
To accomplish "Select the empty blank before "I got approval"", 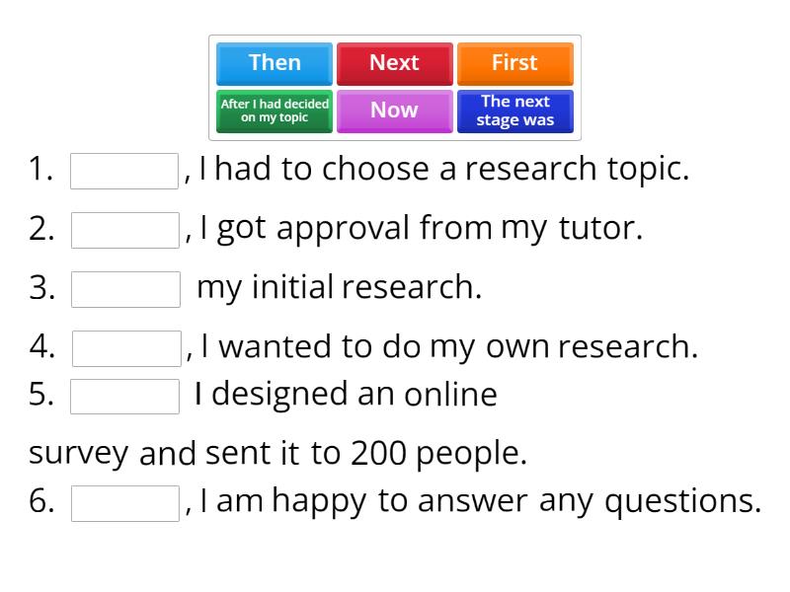I will tap(124, 230).
